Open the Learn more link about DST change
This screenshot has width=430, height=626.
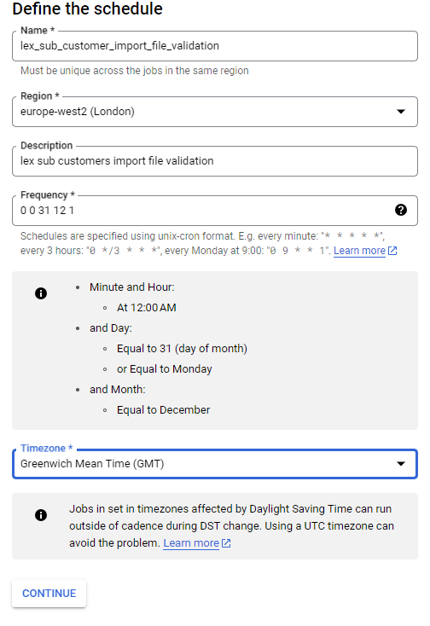pos(191,543)
